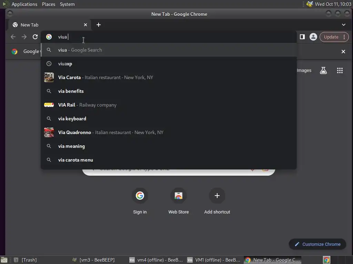The image size is (353, 264).
Task: Go back using the back arrow
Action: pos(13,37)
